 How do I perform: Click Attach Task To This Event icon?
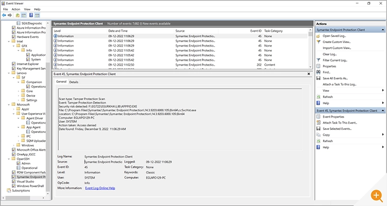[x=318, y=123]
